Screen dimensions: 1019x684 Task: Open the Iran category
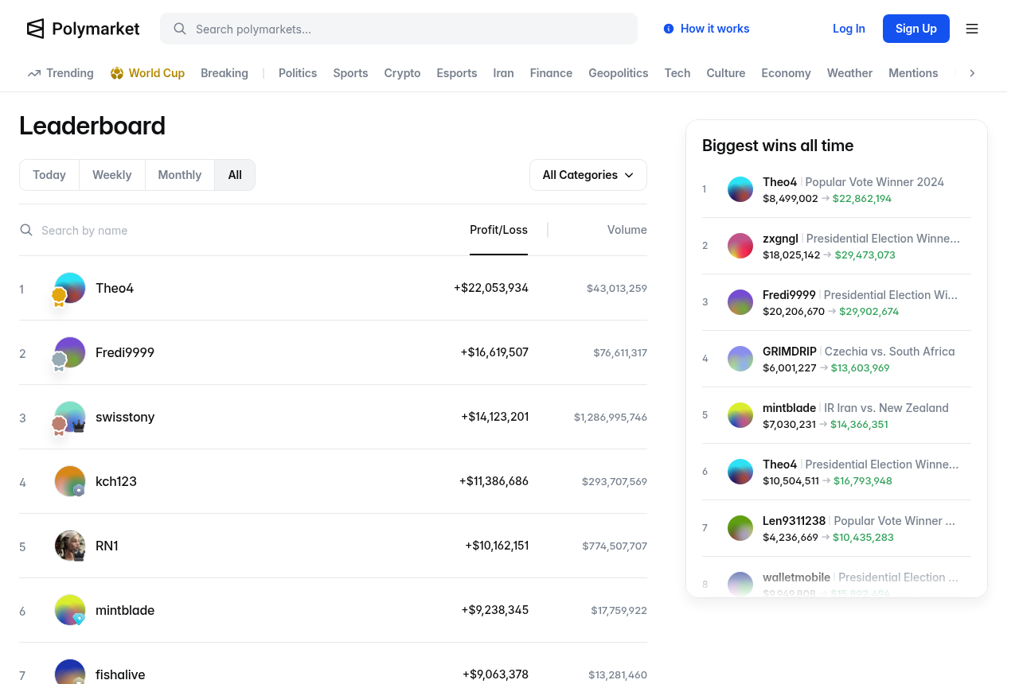pyautogui.click(x=503, y=73)
